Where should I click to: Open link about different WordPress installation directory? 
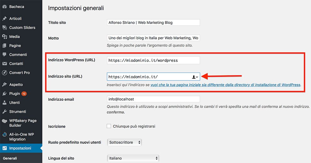click(x=226, y=85)
